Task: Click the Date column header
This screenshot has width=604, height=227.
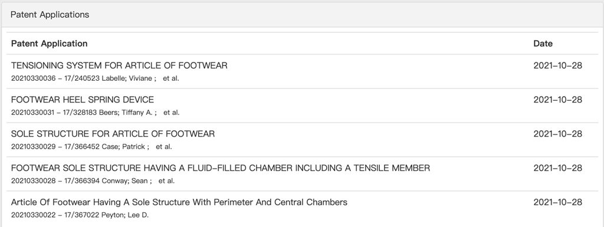Action: pos(543,44)
